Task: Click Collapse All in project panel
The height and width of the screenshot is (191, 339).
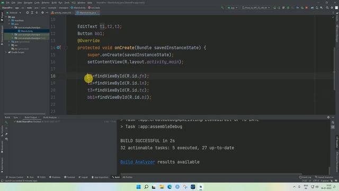Action: [x=37, y=13]
